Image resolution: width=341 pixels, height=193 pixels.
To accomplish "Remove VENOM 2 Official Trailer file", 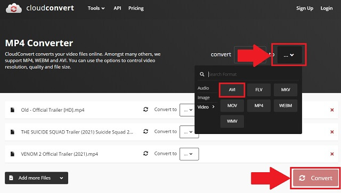I will click(x=332, y=154).
